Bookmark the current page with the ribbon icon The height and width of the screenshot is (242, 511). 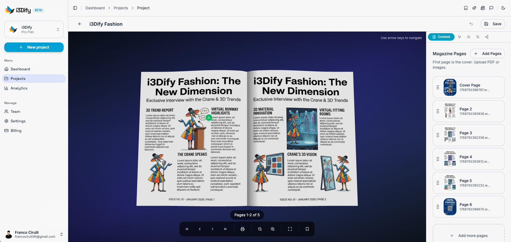pos(307,229)
